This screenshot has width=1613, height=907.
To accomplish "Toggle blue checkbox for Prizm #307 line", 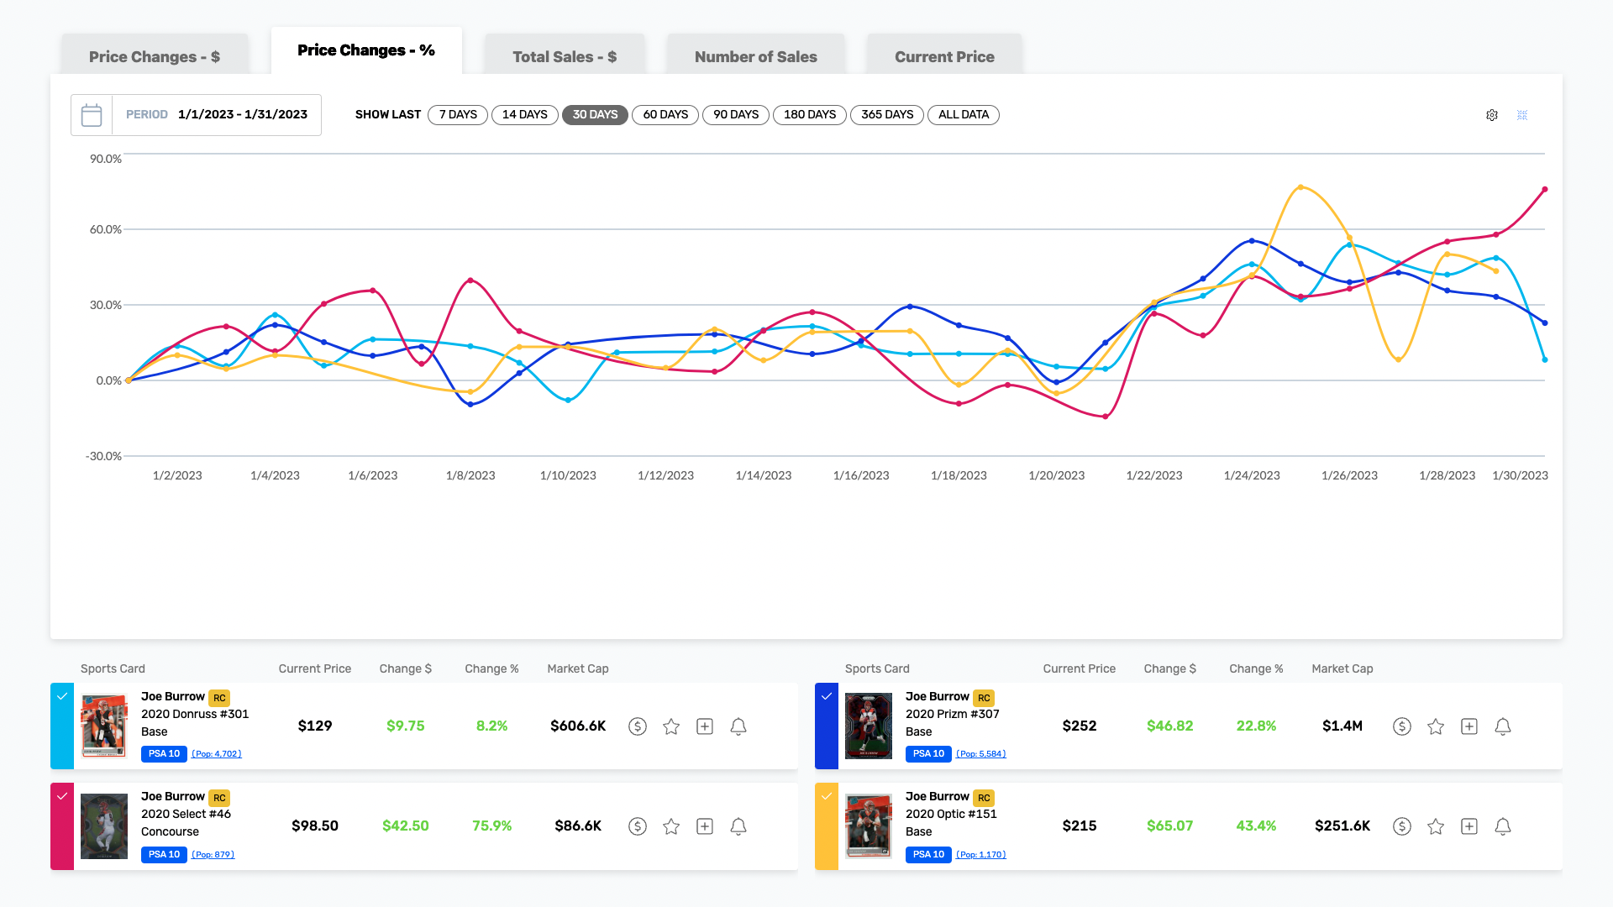I will [827, 696].
